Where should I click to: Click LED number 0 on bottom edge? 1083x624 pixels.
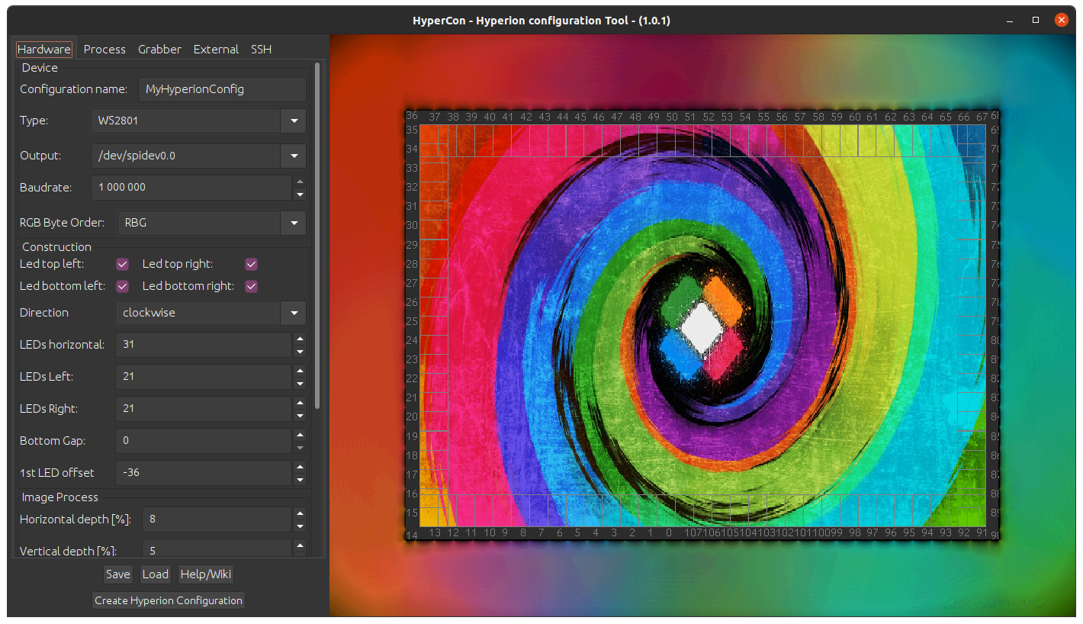(669, 532)
